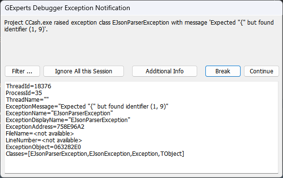The image size is (283, 178).
Task: Click the ExceptionMessage line in details
Action: 87,107
